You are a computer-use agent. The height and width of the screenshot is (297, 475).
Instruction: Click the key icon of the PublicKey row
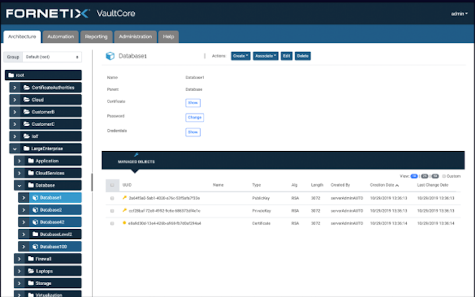(124, 198)
